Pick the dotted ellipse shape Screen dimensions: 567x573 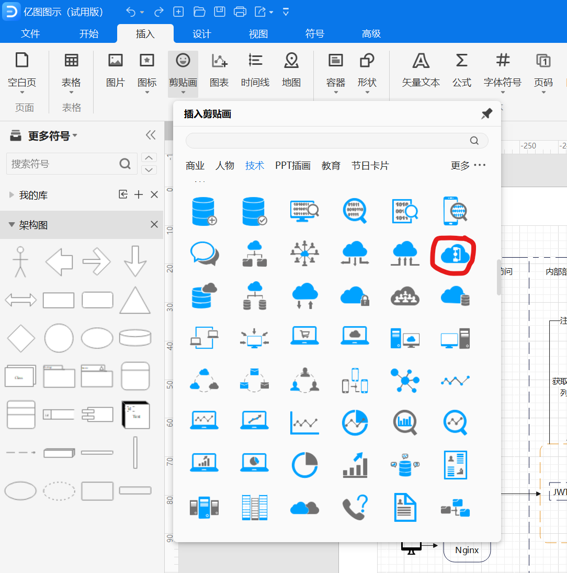[59, 491]
